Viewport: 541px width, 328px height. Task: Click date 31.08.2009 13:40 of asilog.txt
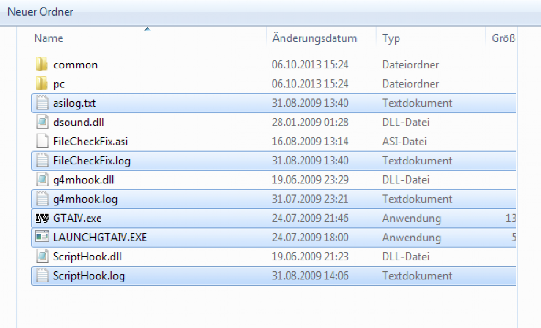(310, 103)
